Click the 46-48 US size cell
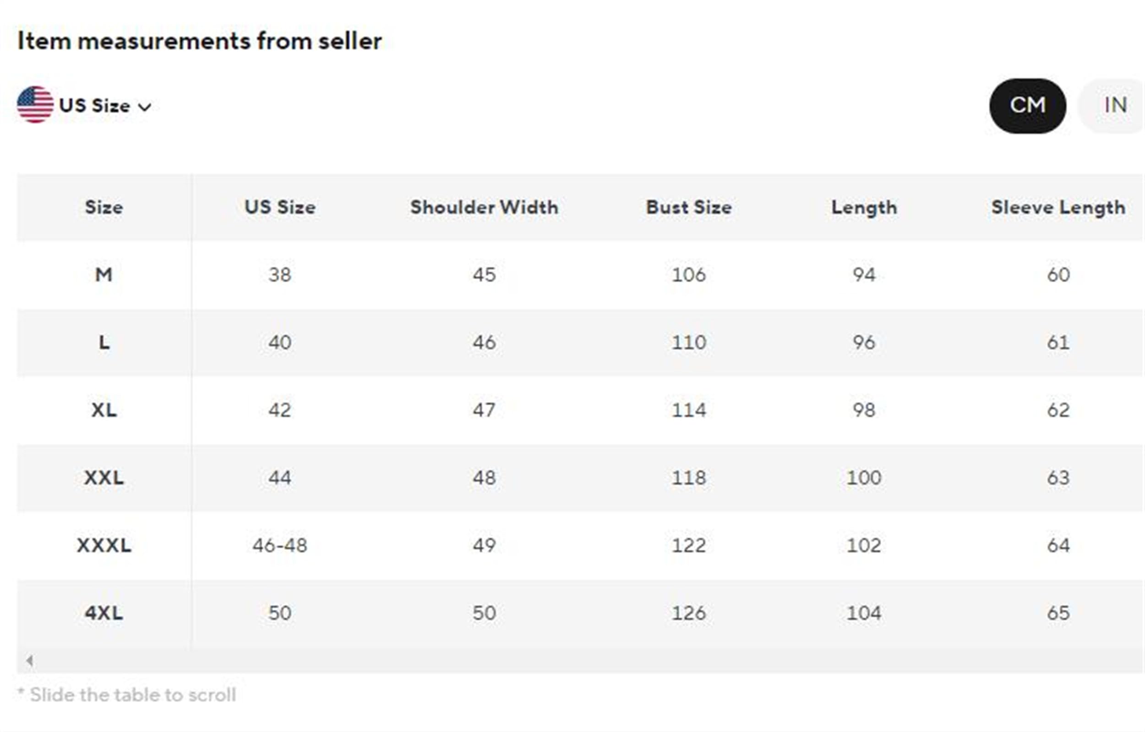 tap(280, 545)
